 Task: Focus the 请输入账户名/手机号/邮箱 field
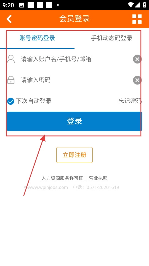(74, 59)
